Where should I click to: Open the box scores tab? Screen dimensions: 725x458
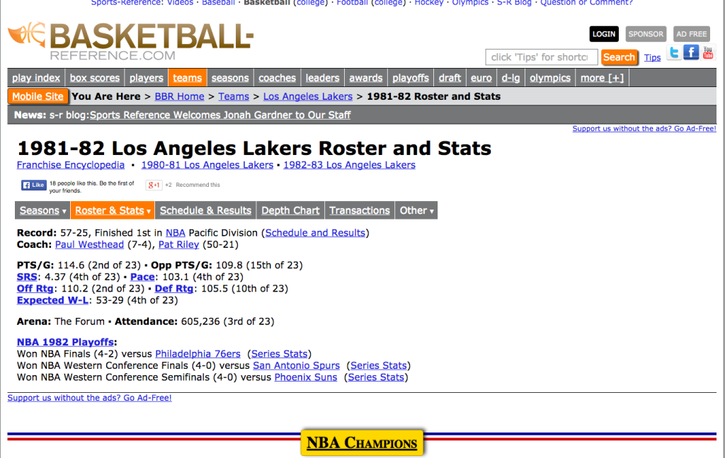(95, 78)
